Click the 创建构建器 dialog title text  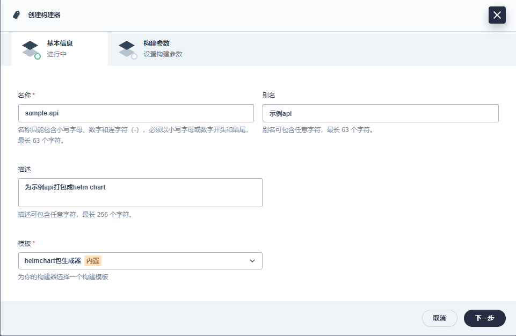click(x=44, y=15)
